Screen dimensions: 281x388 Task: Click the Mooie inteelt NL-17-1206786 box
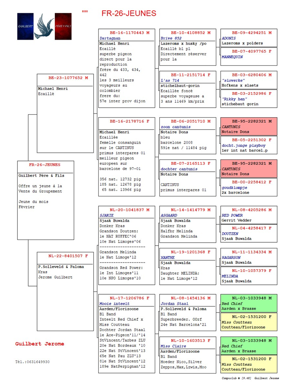click(x=126, y=333)
